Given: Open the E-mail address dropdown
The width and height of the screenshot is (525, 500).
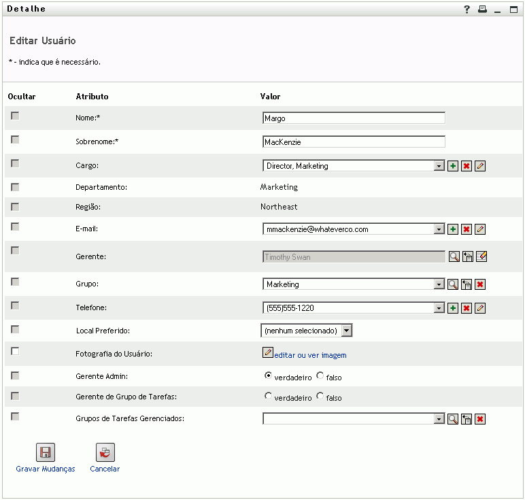Looking at the screenshot, I should [439, 229].
